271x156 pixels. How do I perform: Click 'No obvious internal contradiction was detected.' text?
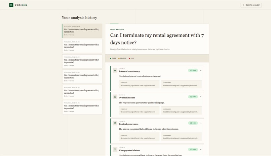coord(140,76)
